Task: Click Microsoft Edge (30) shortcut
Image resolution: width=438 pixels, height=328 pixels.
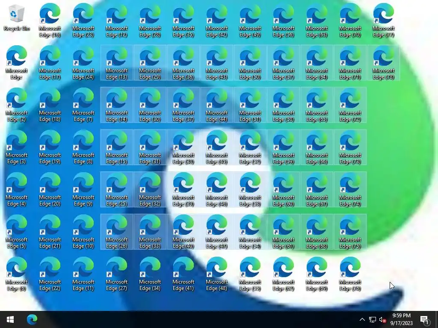Action: (x=150, y=105)
